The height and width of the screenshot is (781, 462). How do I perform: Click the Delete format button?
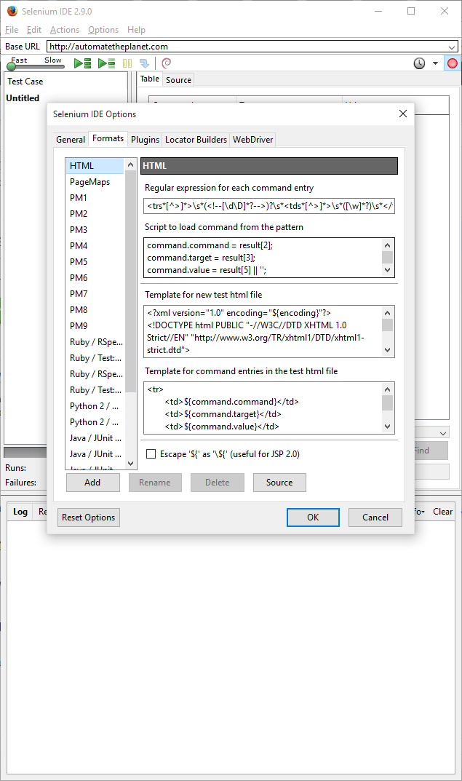click(217, 482)
